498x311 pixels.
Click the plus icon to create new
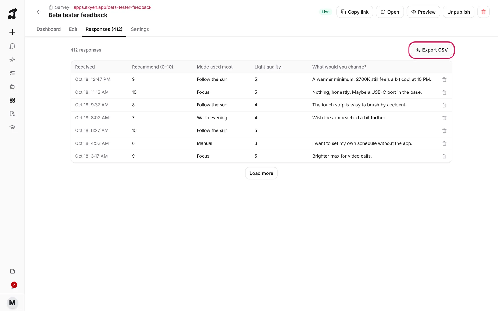coord(12,32)
